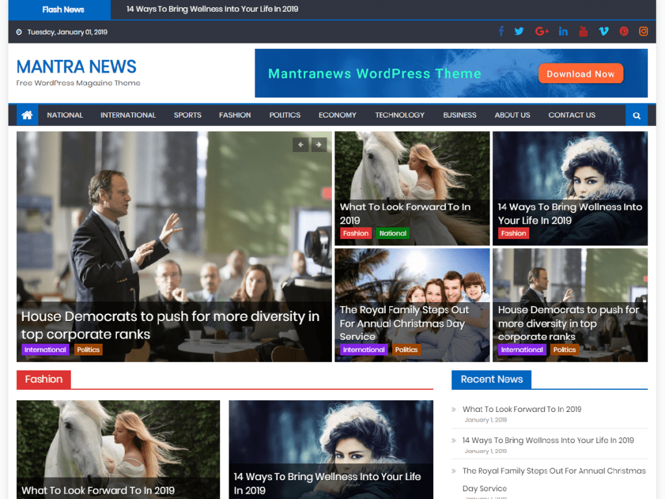Open the Contact Us menu item
The image size is (665, 499).
[x=571, y=115]
